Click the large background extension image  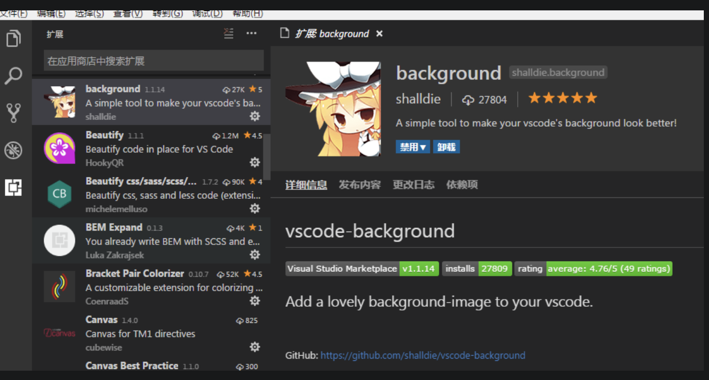(x=333, y=109)
